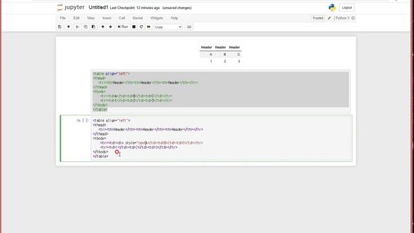Image resolution: width=414 pixels, height=233 pixels.
Task: Click the rendered table cell 2
Action: 225,61
